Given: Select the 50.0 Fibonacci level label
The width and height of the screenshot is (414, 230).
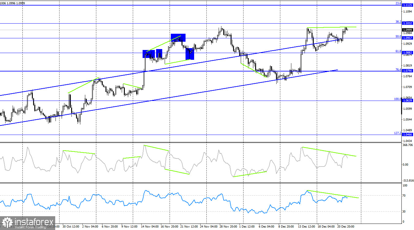Looking at the screenshot, I should click(x=398, y=36).
